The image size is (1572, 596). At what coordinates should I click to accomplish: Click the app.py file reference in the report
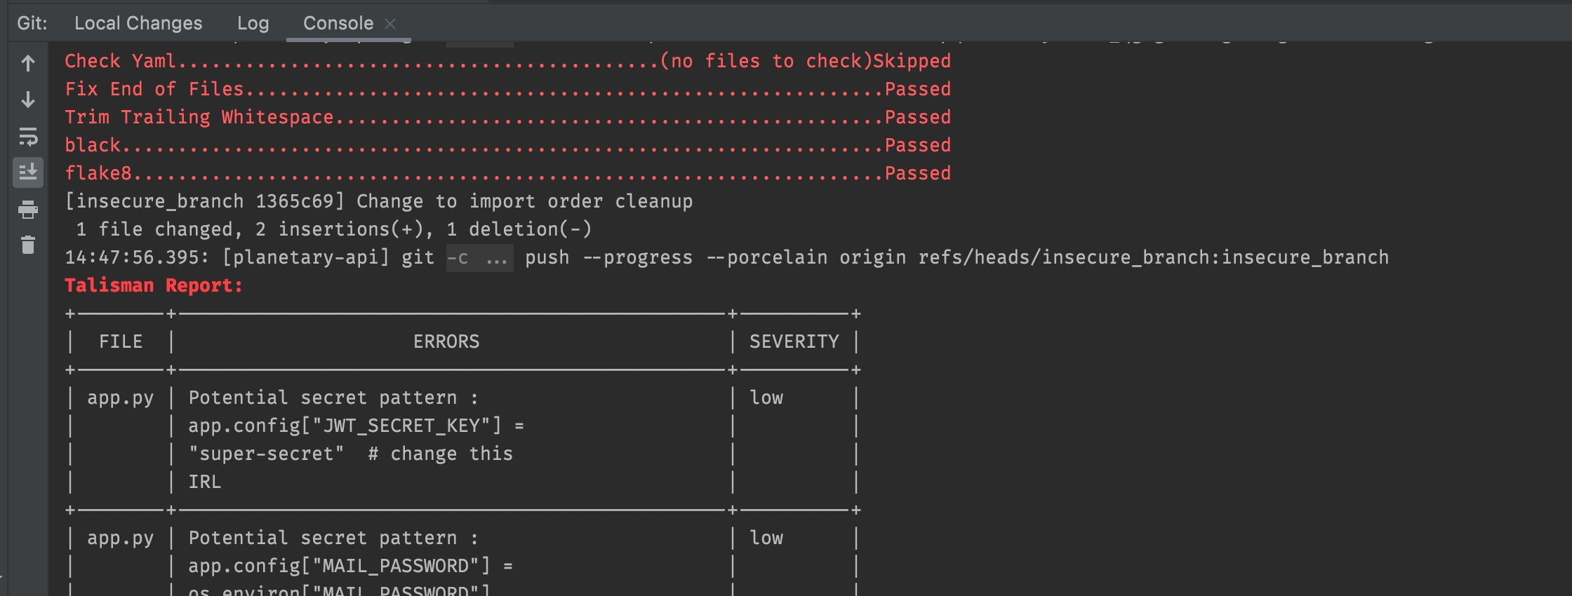click(x=121, y=397)
